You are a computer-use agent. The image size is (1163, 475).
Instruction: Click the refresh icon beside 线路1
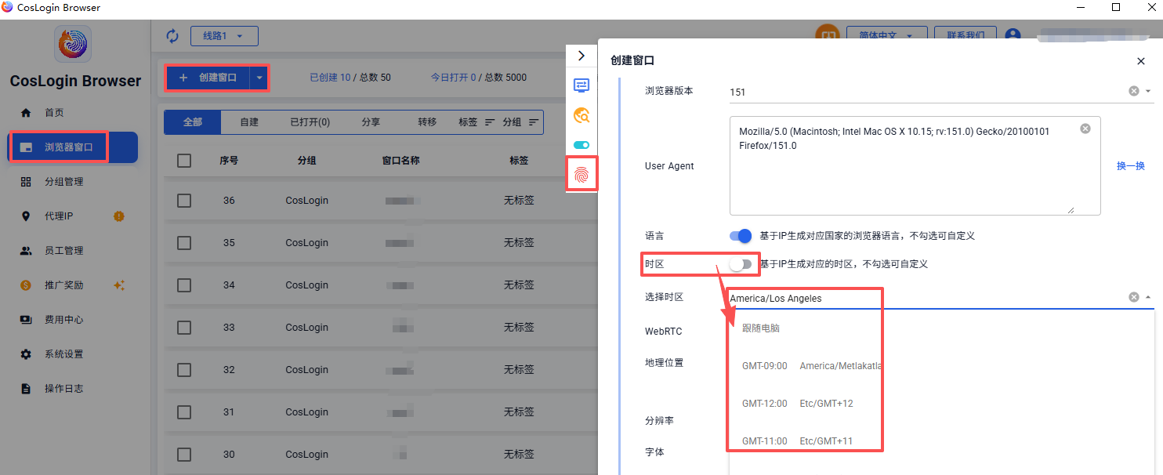pos(172,36)
